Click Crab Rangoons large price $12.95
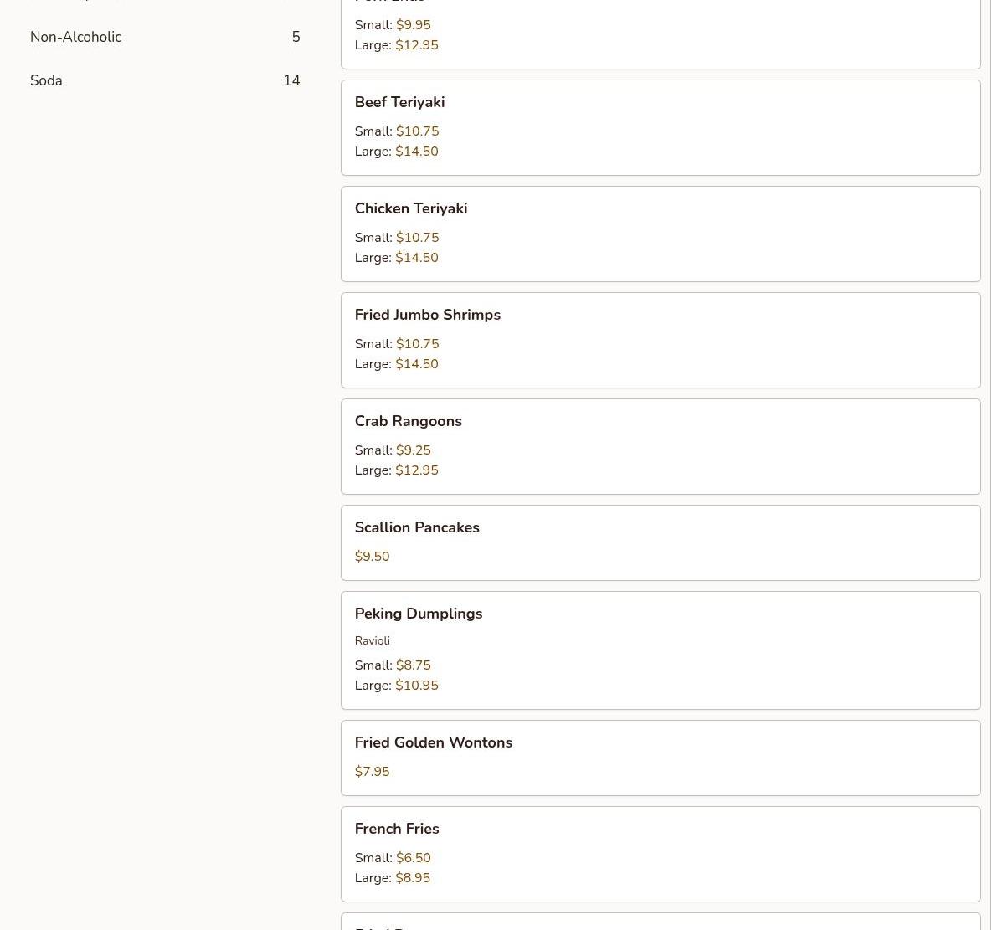Image resolution: width=1008 pixels, height=930 pixels. click(x=417, y=470)
